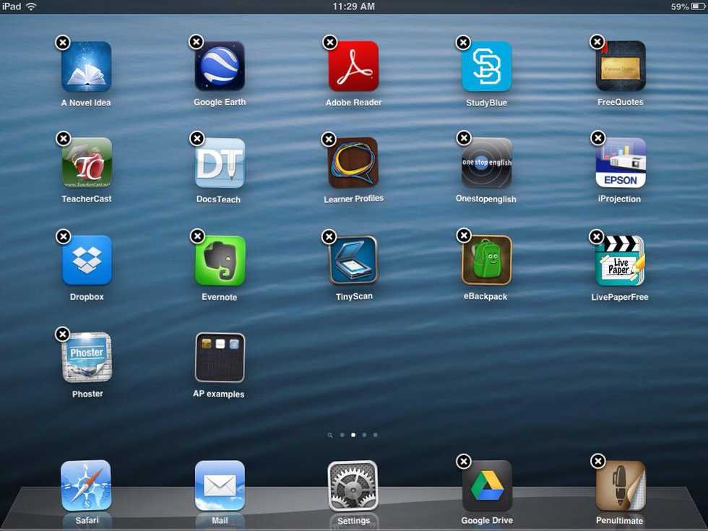The image size is (708, 531).
Task: Tap the Dropbox app icon
Action: point(87,260)
